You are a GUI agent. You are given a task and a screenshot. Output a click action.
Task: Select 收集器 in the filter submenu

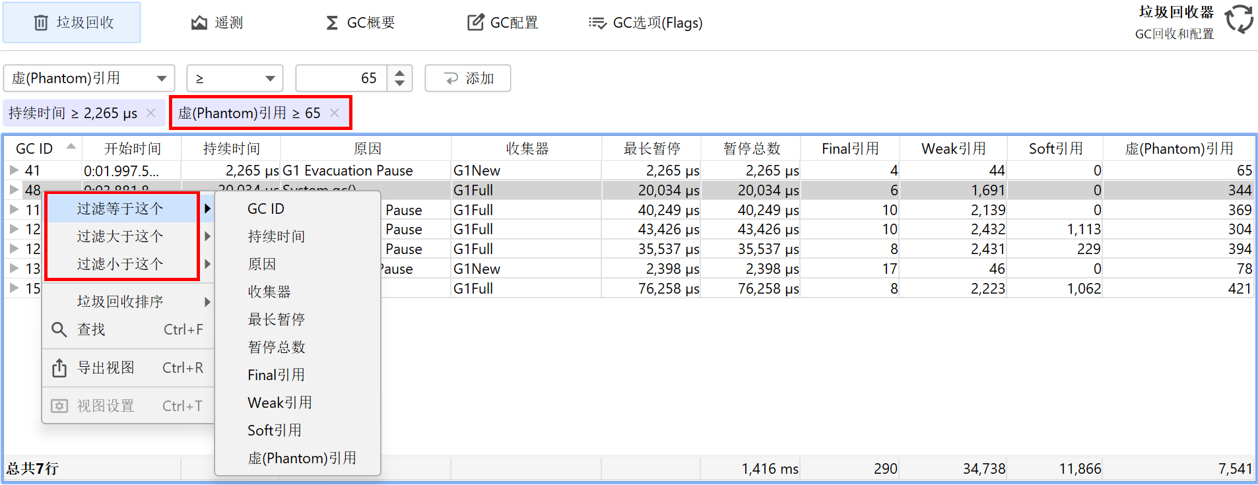[x=298, y=292]
